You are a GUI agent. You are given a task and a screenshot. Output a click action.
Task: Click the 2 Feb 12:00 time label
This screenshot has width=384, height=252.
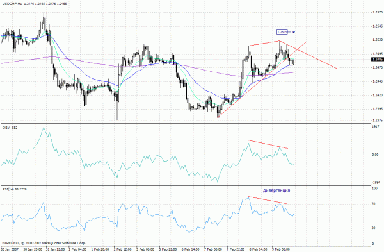[122, 249]
